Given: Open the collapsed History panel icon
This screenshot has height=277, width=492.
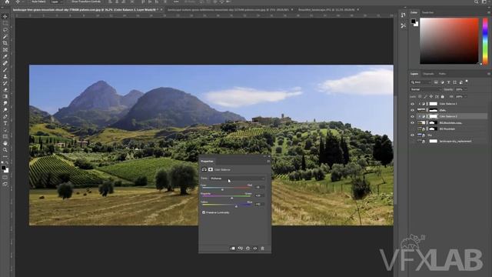Looking at the screenshot, I should coord(403,15).
